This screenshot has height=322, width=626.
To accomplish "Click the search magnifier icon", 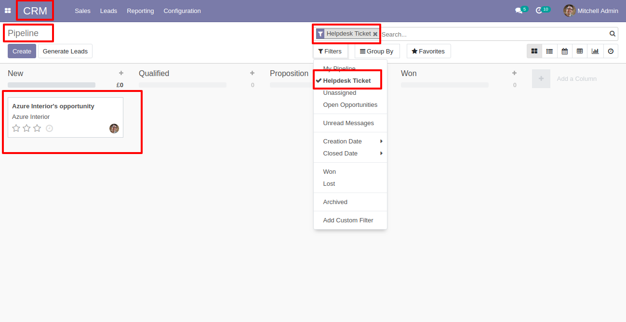I will [x=613, y=34].
